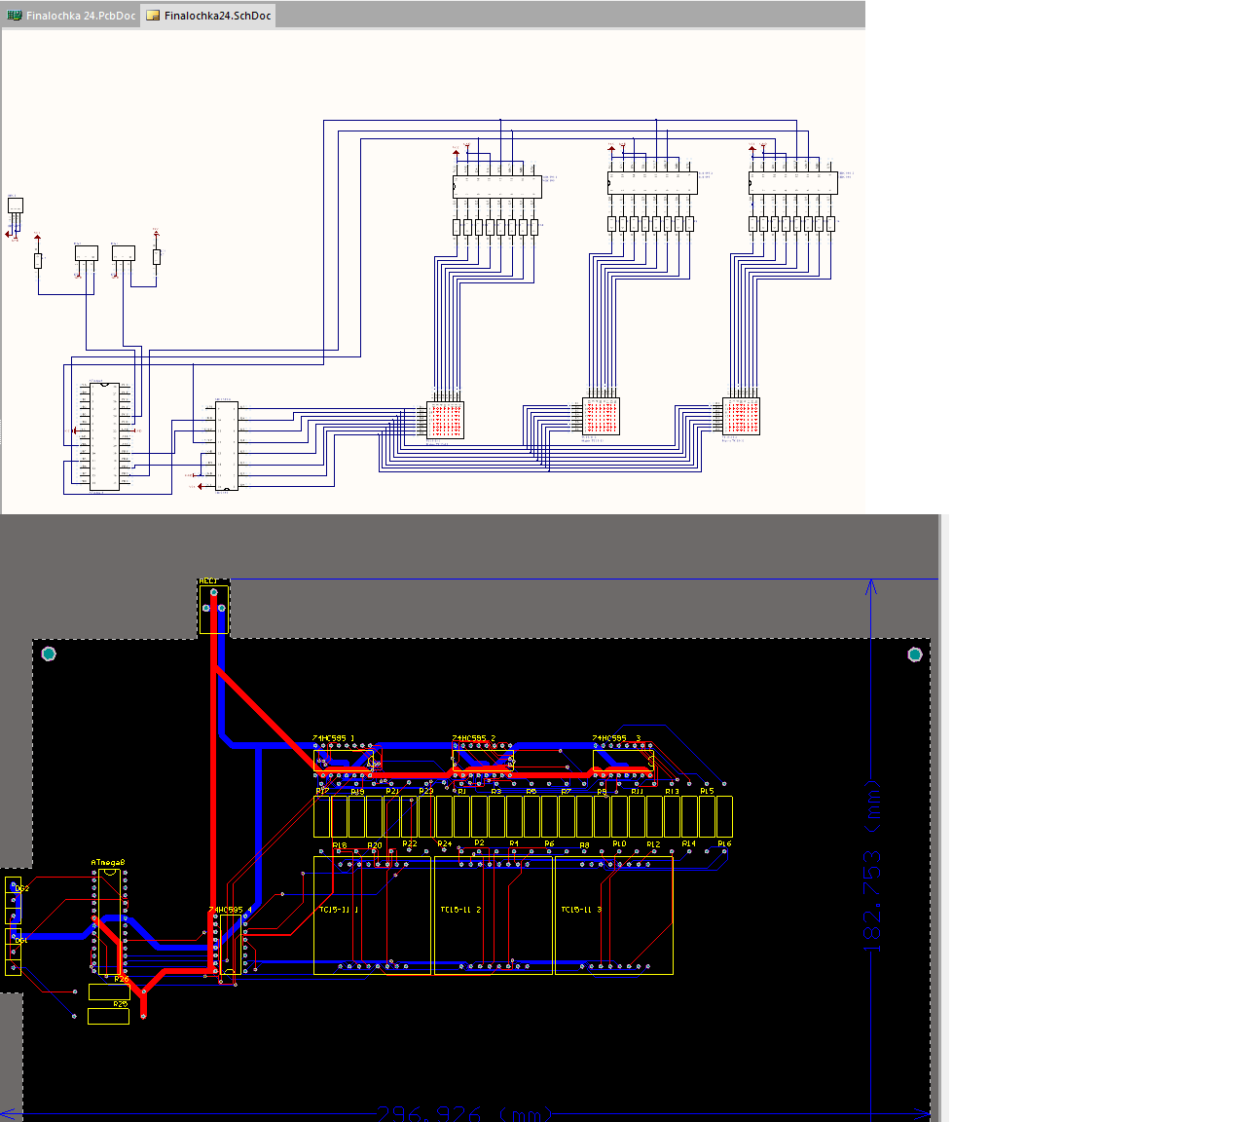Pick the 74HC595 3 chip footprint
The width and height of the screenshot is (1246, 1122).
point(623,761)
